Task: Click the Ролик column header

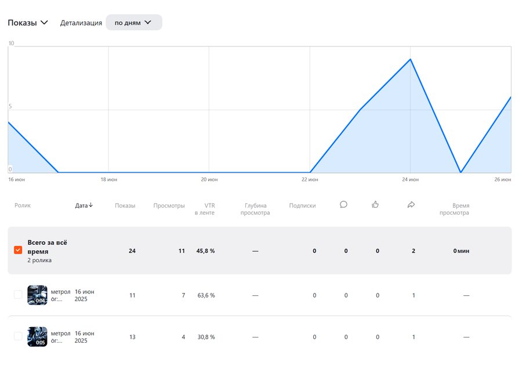Action: tap(23, 205)
